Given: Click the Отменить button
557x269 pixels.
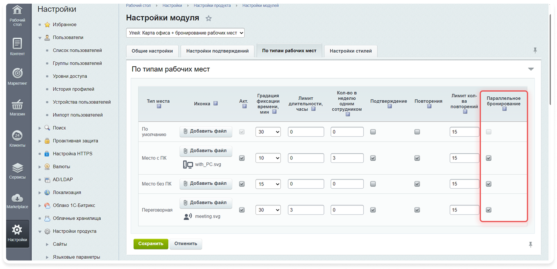Looking at the screenshot, I should [186, 244].
